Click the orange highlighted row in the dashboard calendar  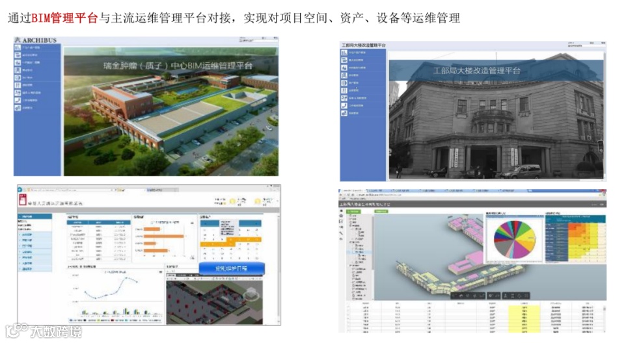[x=230, y=242]
